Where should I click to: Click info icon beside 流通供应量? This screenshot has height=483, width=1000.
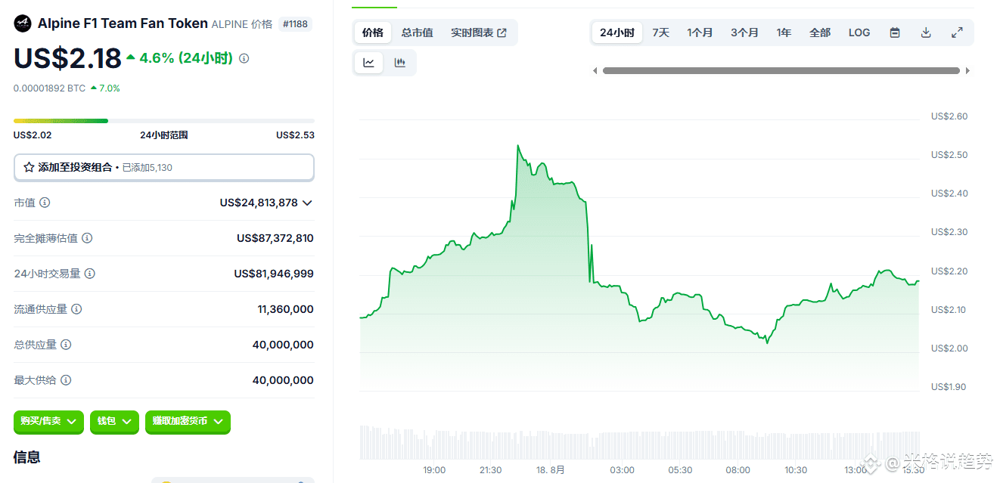tap(76, 309)
